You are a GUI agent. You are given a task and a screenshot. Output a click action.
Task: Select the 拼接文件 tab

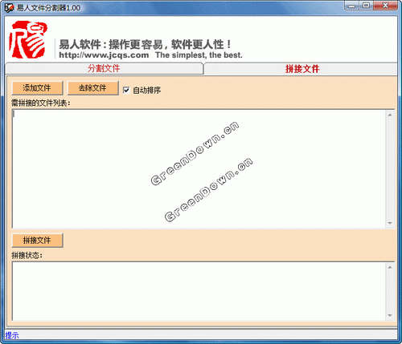coord(302,69)
